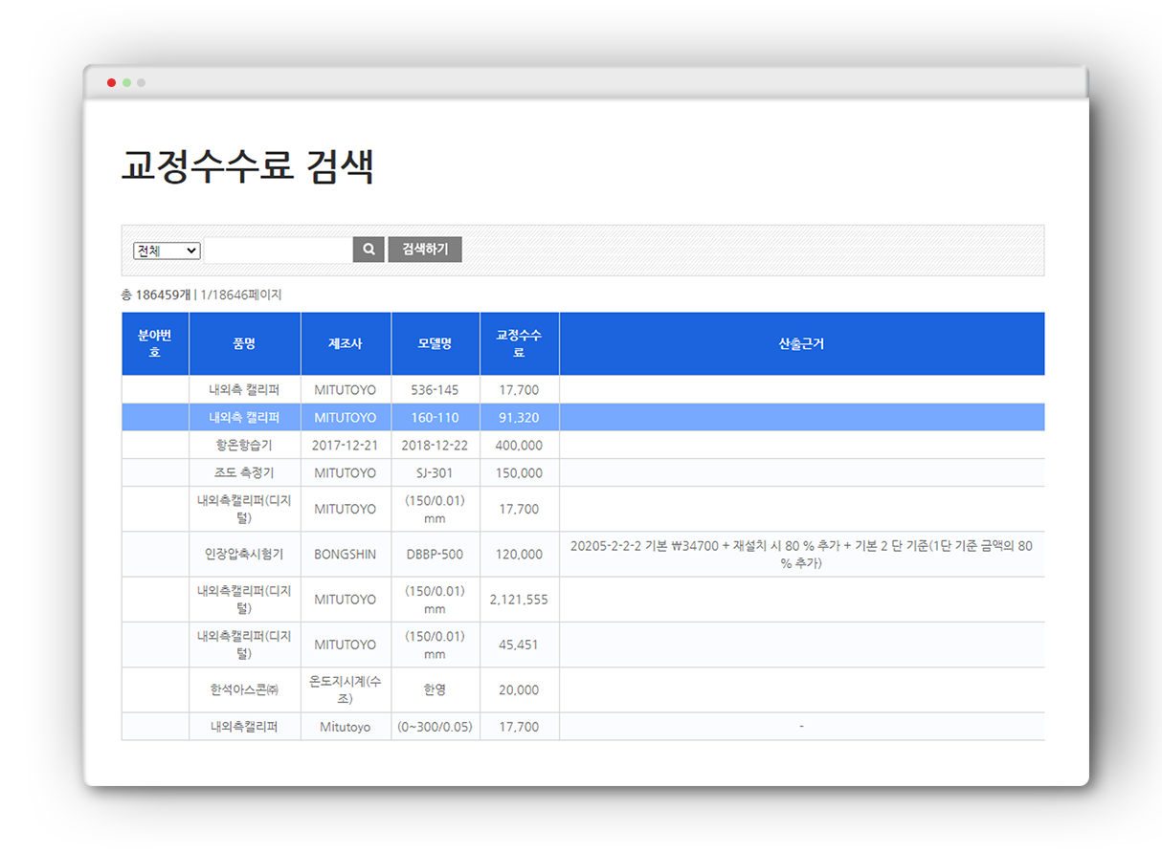Select the model cell 536-145

435,390
